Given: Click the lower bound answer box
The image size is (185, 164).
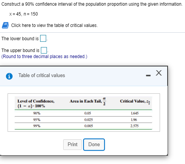Looking at the screenshot, I should (43, 38).
